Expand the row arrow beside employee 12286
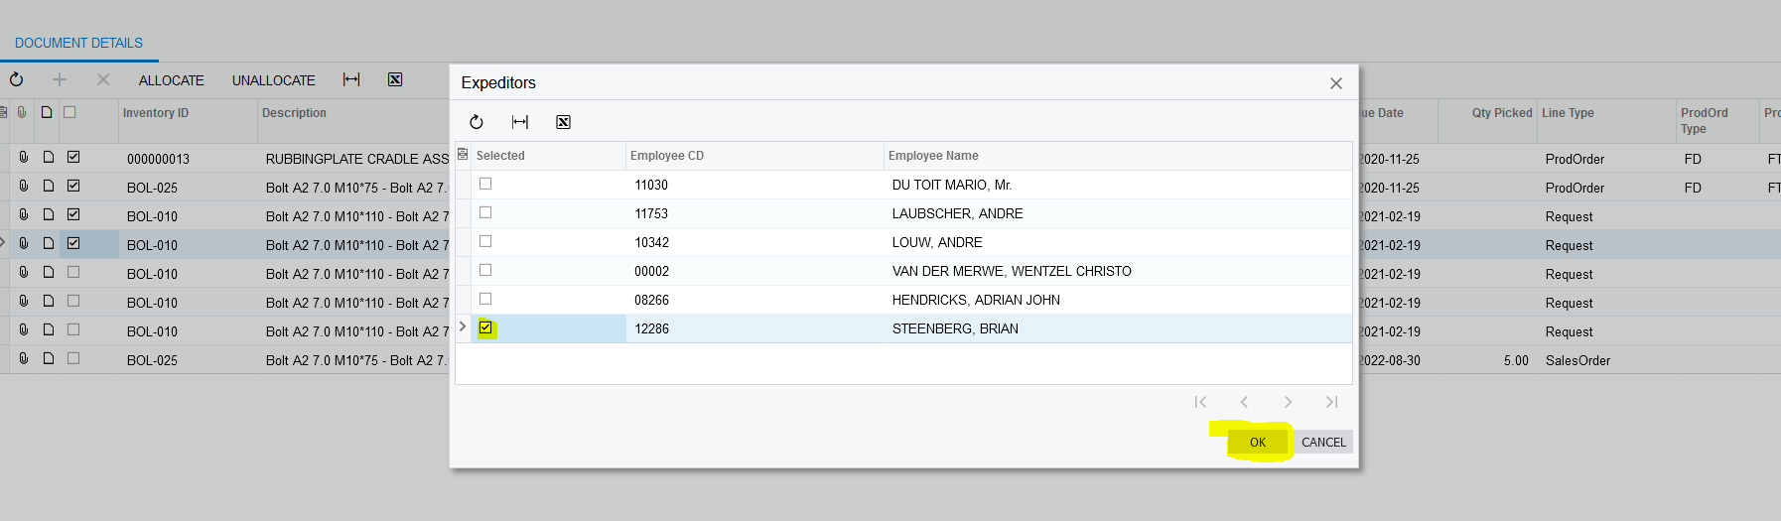The image size is (1781, 521). (463, 326)
